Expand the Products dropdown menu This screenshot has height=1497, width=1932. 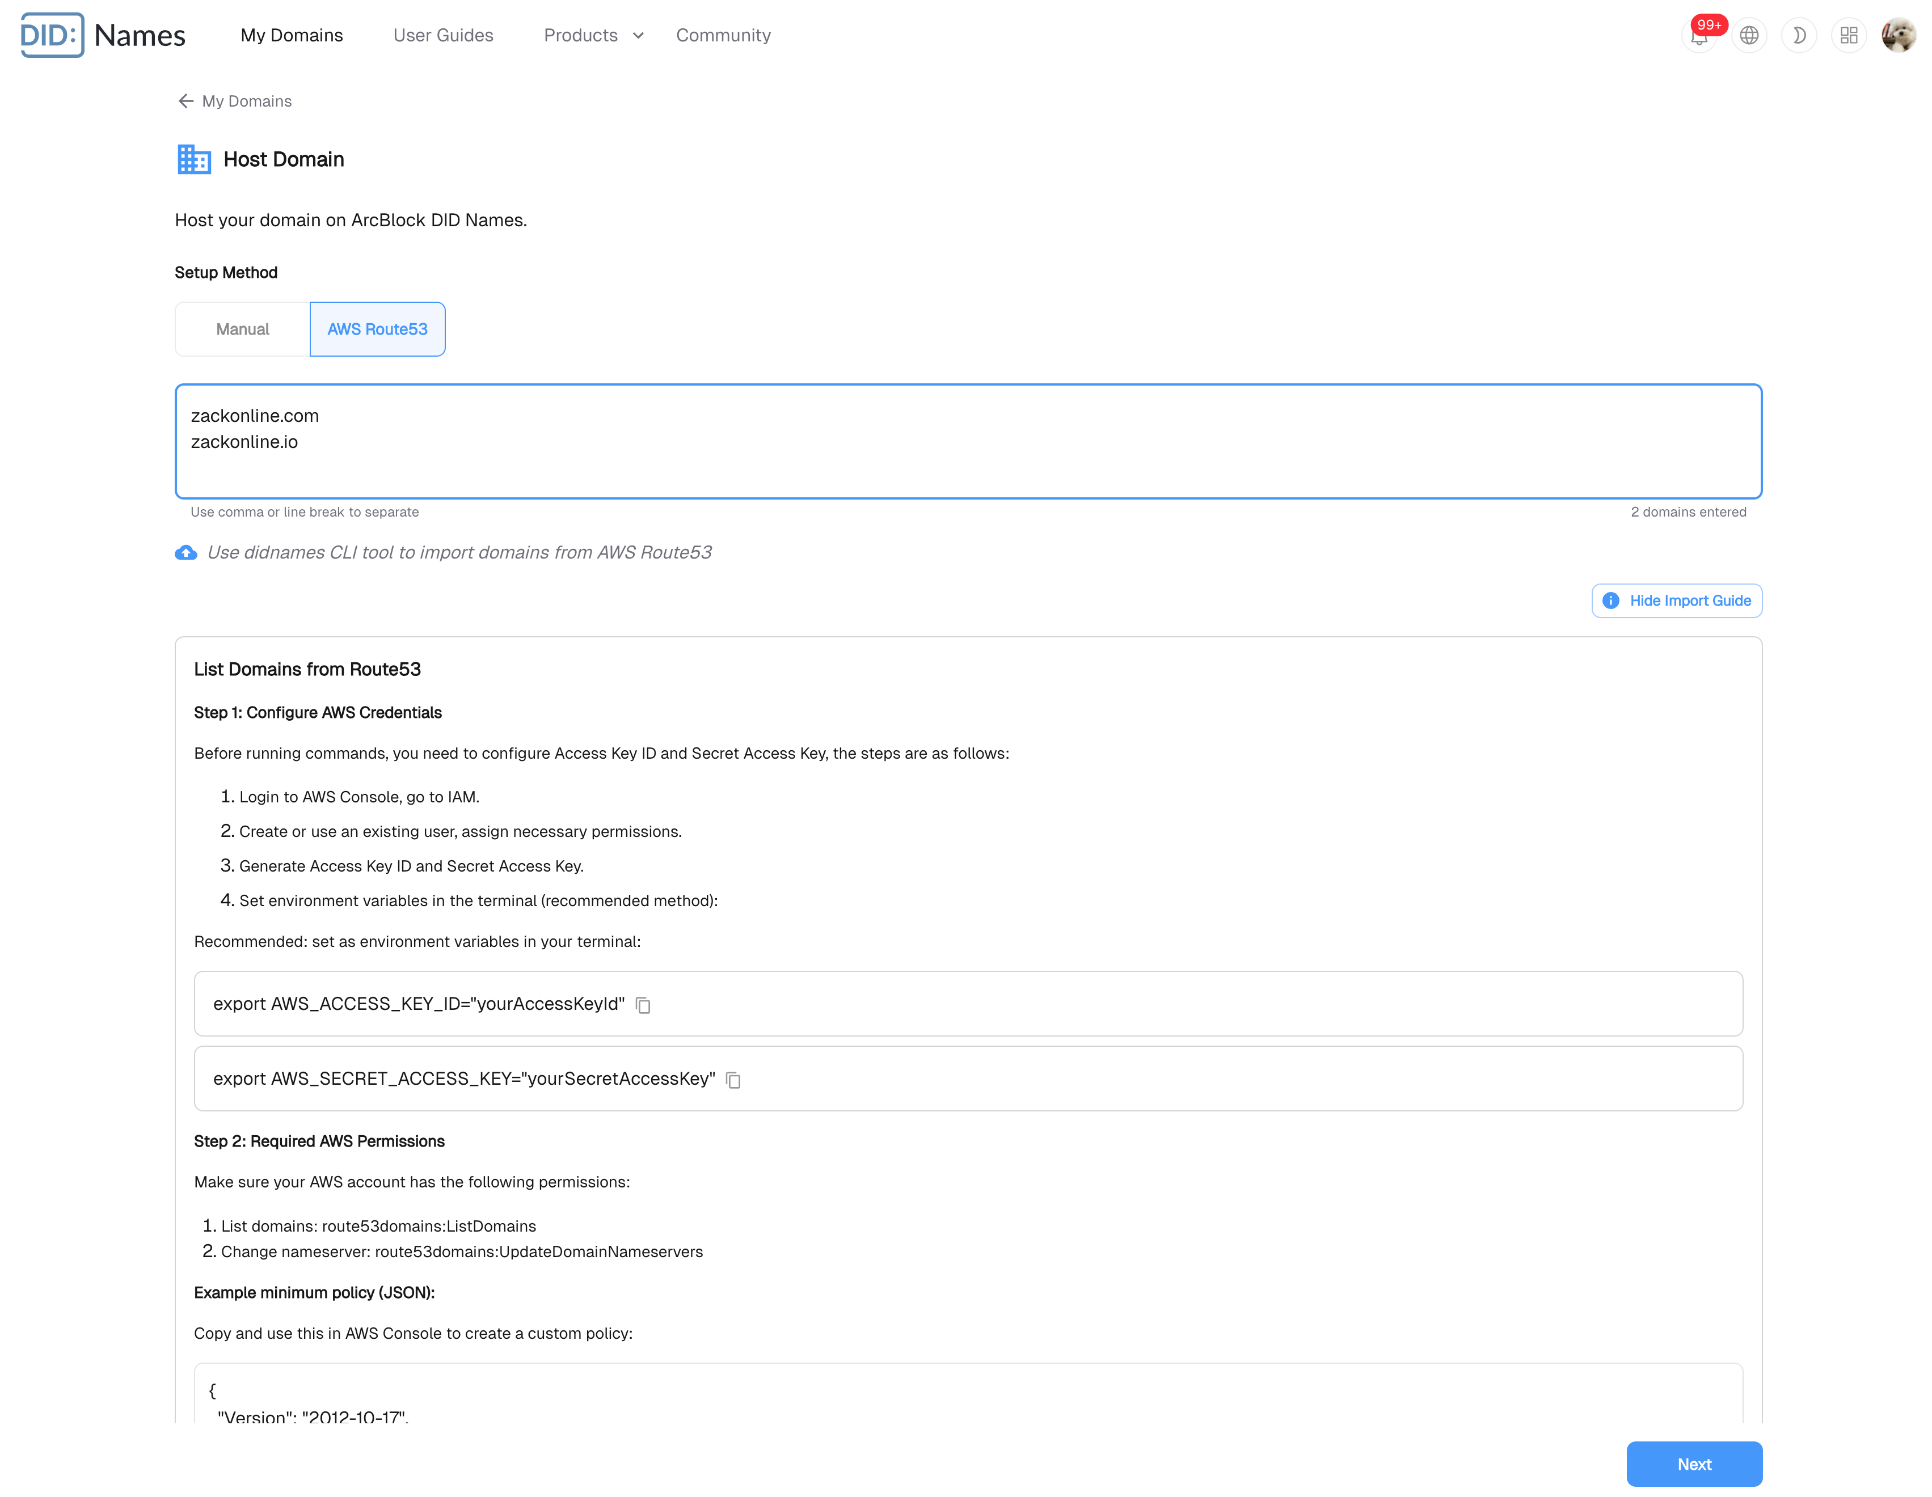click(593, 35)
